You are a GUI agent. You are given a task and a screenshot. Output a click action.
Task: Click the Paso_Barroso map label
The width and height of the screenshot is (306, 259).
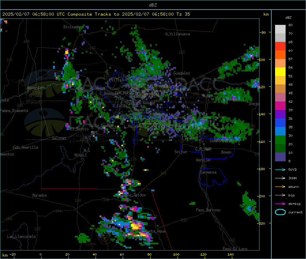(x=208, y=210)
